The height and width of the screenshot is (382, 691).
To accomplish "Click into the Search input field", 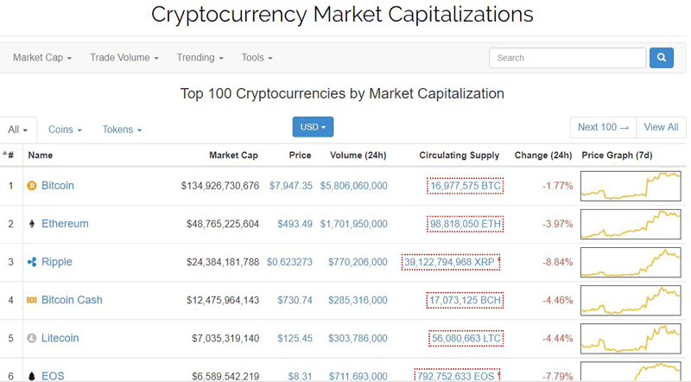I will pyautogui.click(x=567, y=58).
